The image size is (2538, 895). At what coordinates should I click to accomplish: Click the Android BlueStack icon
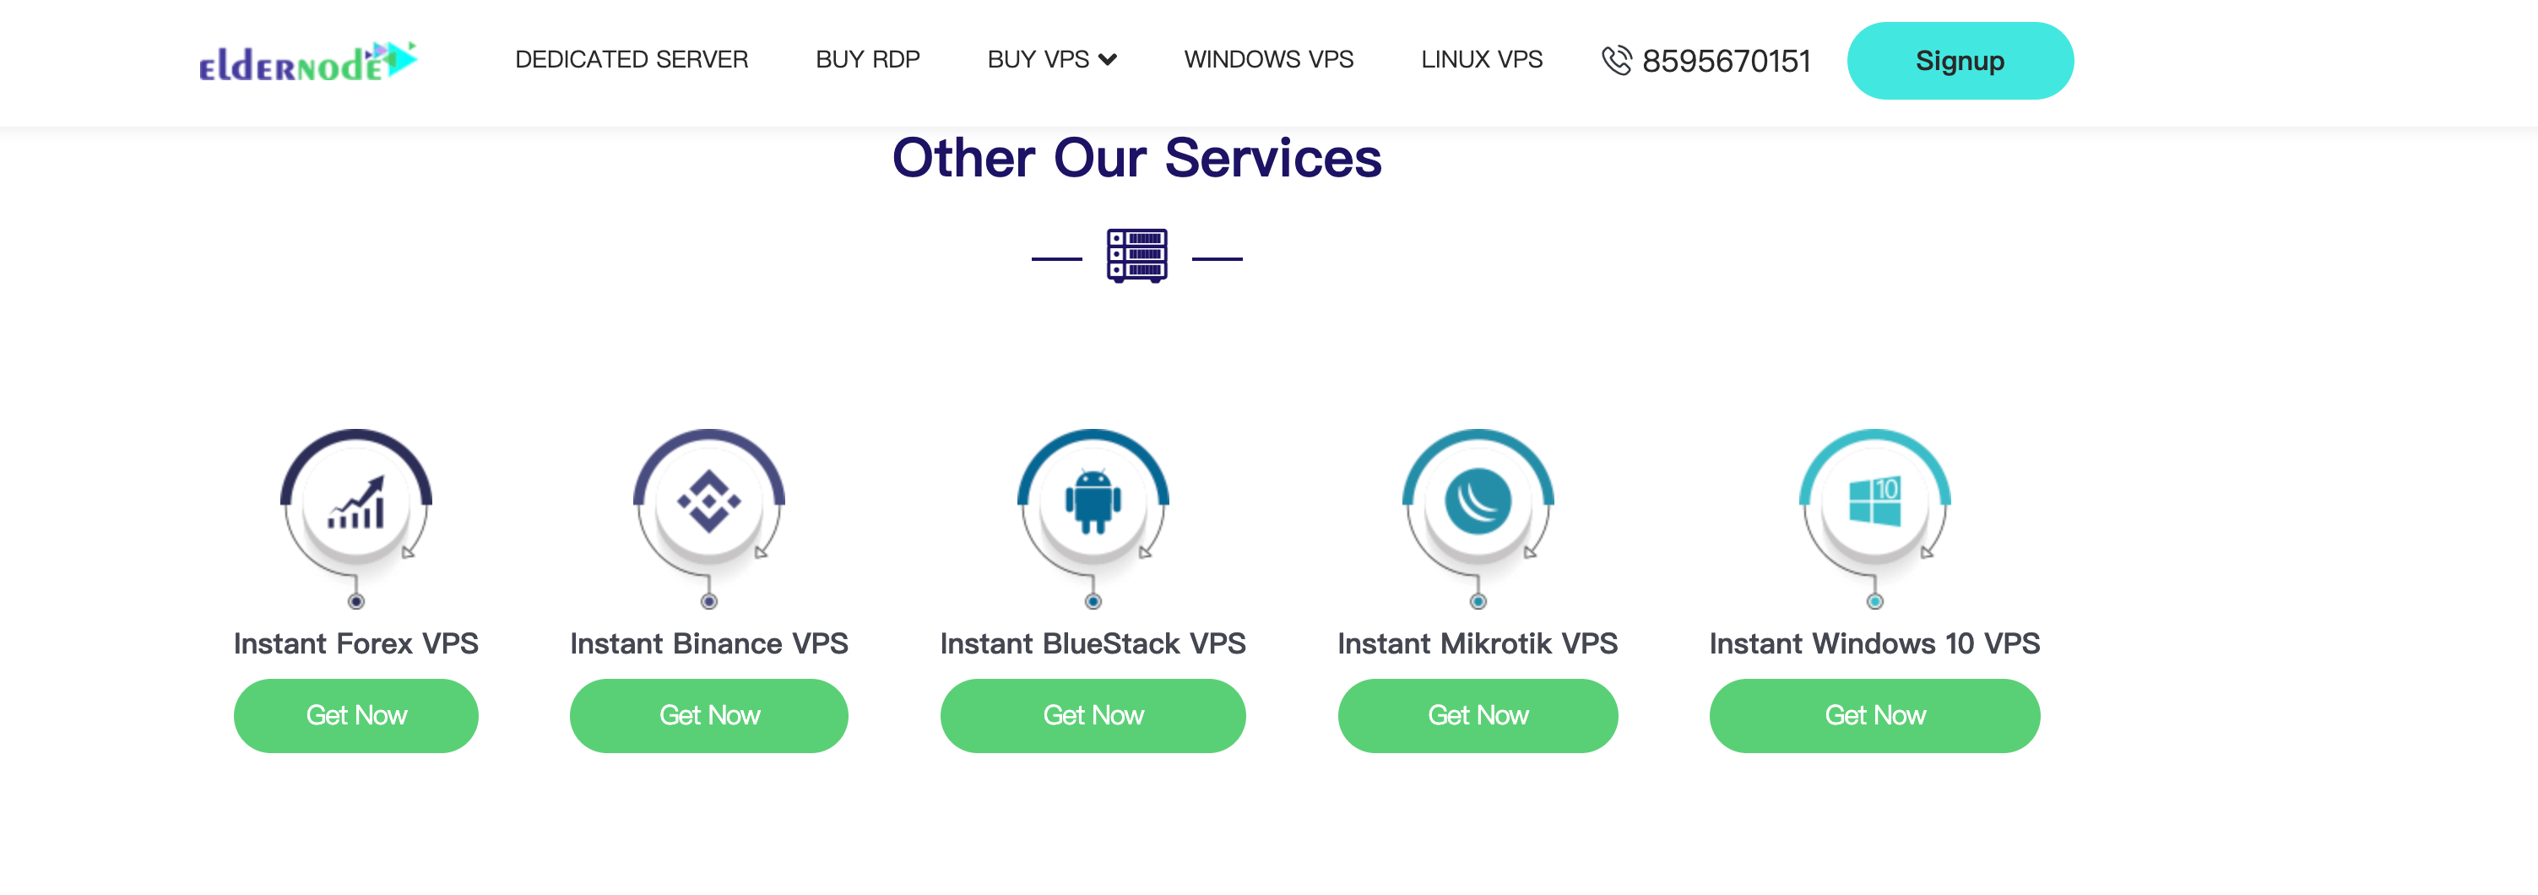coord(1093,502)
